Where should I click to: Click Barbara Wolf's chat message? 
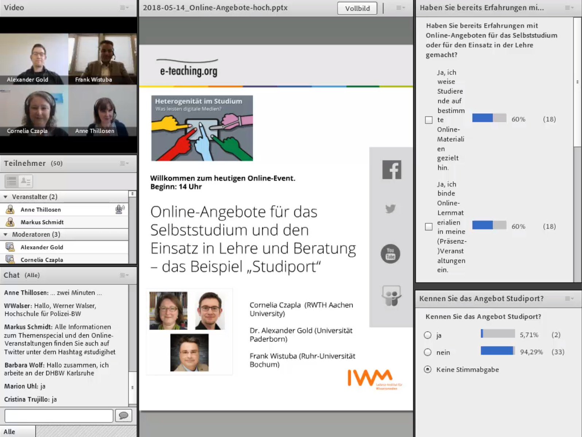coord(57,369)
